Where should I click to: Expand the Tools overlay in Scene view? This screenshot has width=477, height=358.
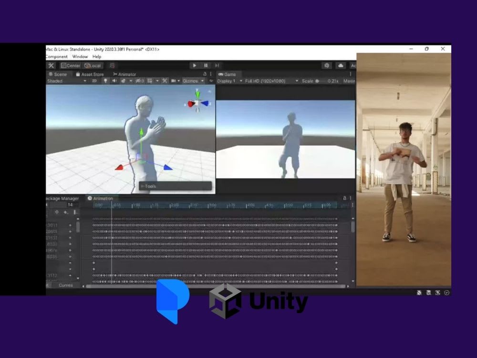175,186
